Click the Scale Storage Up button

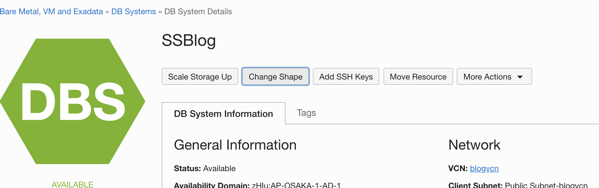click(x=200, y=77)
